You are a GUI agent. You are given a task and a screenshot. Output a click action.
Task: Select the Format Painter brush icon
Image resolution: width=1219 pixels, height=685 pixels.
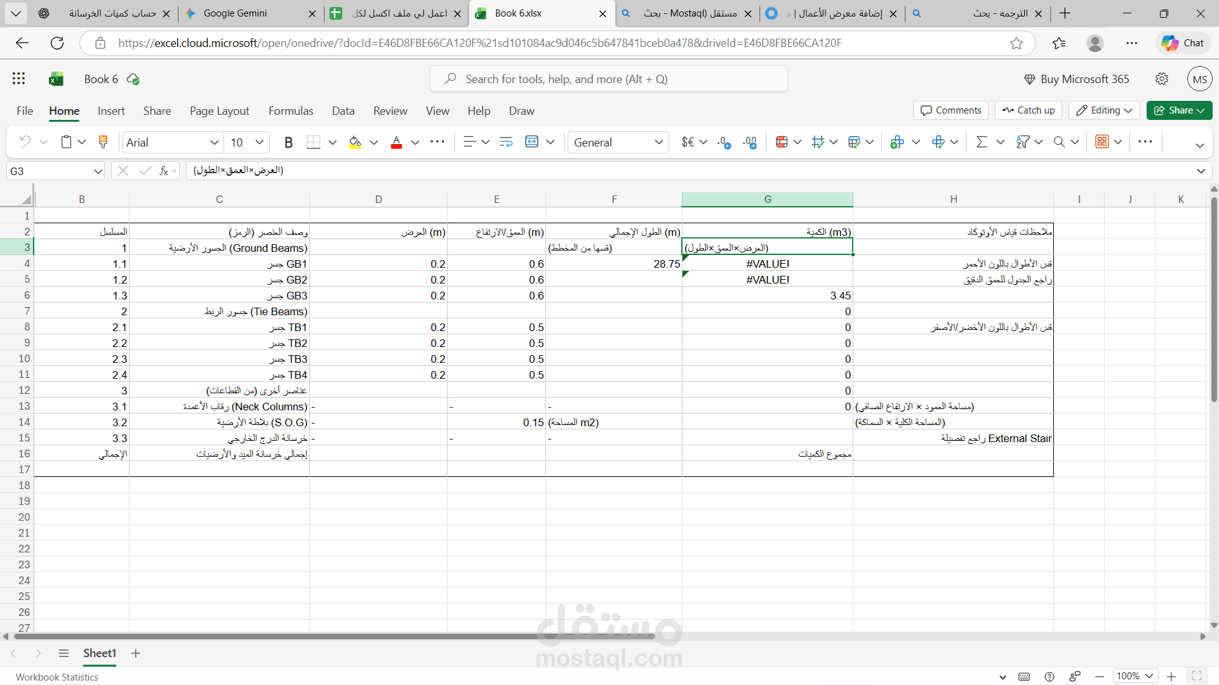pos(103,142)
